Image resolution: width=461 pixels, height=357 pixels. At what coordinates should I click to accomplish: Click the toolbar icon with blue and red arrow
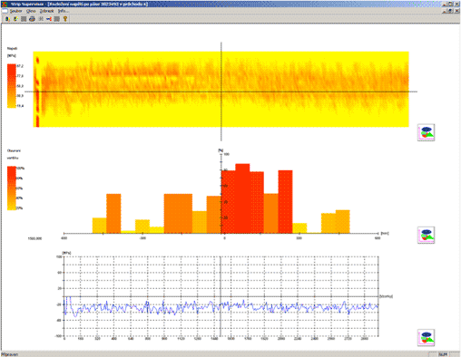pos(49,19)
